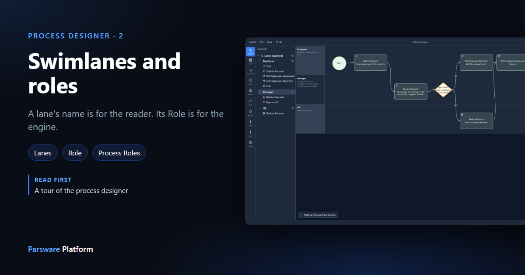Click the process icon beside Leave Approval

click(x=262, y=56)
